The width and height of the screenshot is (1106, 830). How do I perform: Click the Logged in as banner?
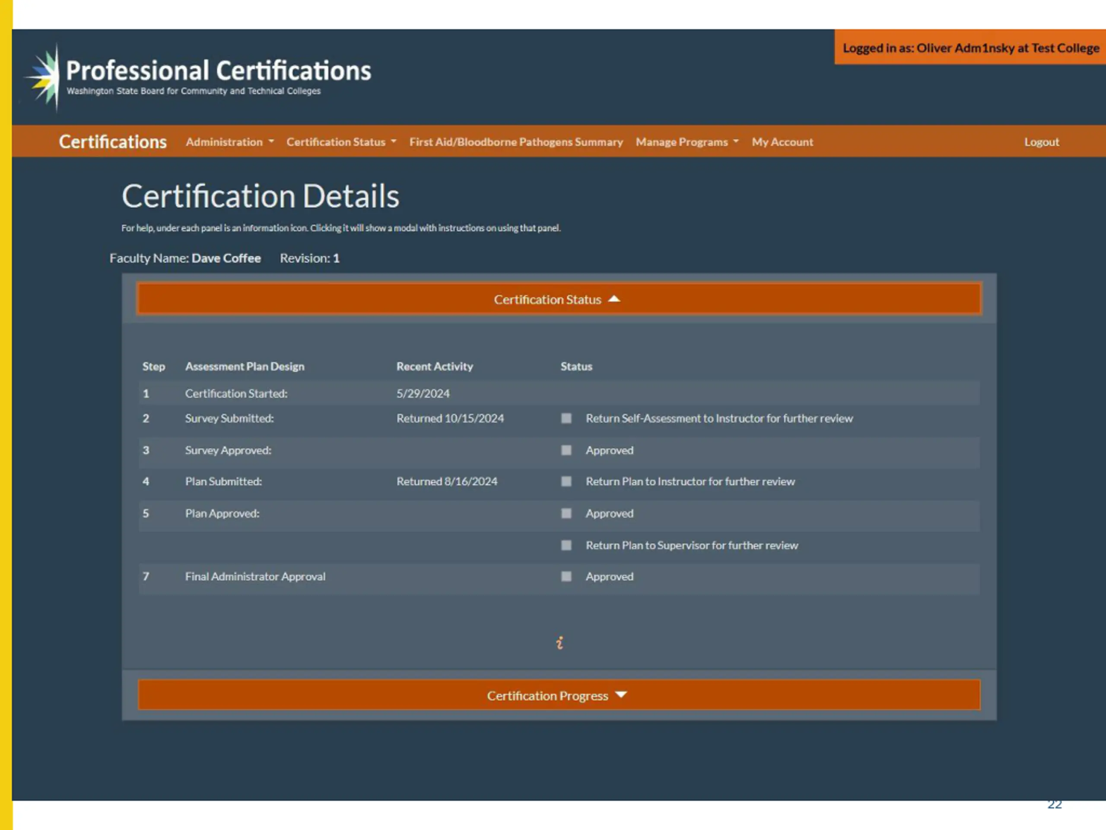[x=970, y=47]
